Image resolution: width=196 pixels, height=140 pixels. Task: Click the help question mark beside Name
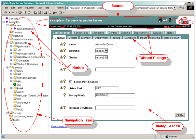(64, 44)
